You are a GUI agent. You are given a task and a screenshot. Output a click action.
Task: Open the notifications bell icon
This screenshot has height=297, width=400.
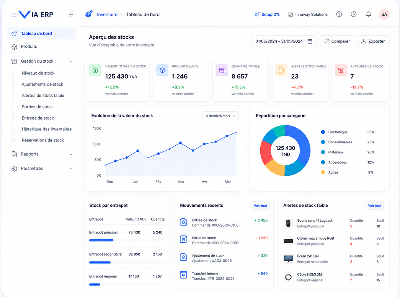[368, 14]
